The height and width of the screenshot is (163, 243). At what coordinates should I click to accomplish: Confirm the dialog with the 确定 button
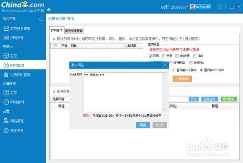coord(143,125)
